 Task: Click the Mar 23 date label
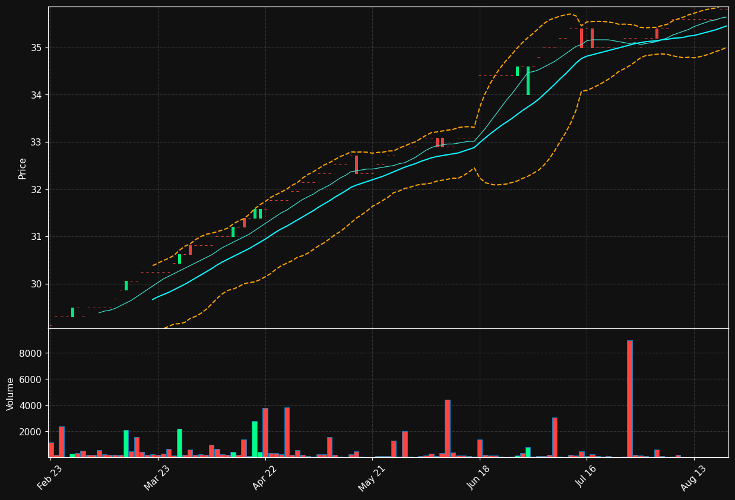click(157, 477)
